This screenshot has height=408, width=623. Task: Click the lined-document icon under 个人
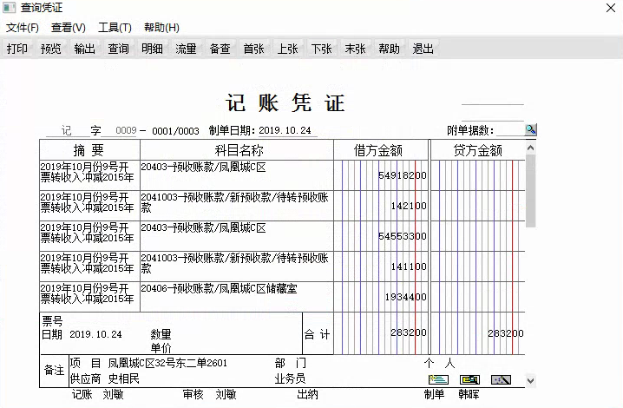[438, 379]
